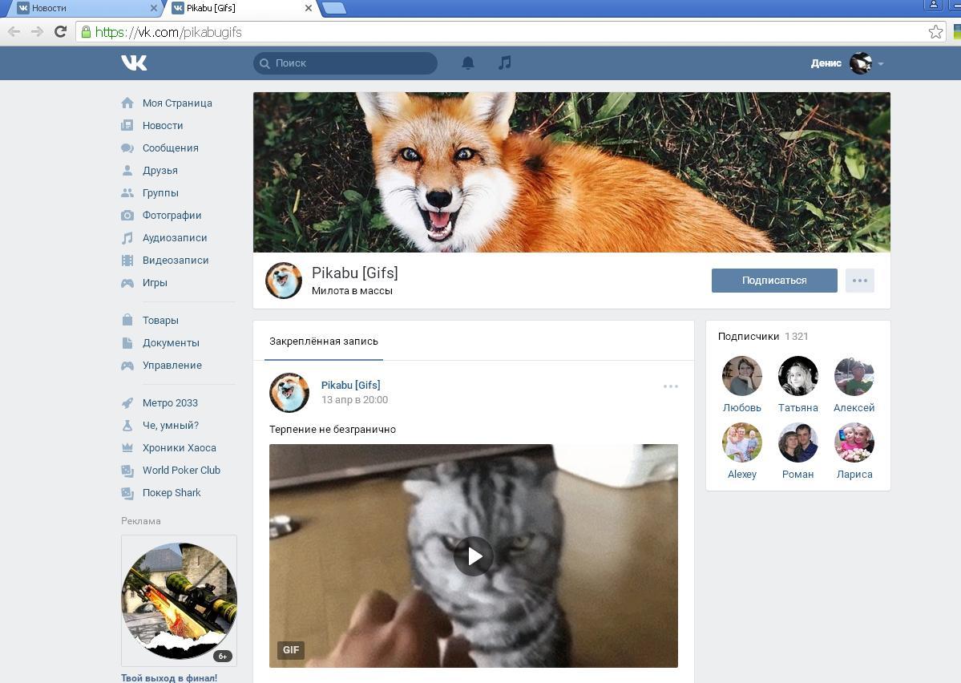The image size is (961, 683).
Task: Go forward with browser forward arrow
Action: 37,32
